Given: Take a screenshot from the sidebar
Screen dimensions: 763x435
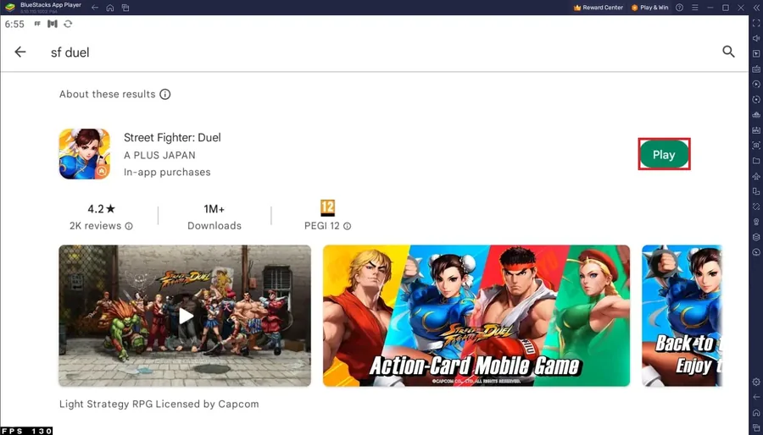Looking at the screenshot, I should 755,146.
